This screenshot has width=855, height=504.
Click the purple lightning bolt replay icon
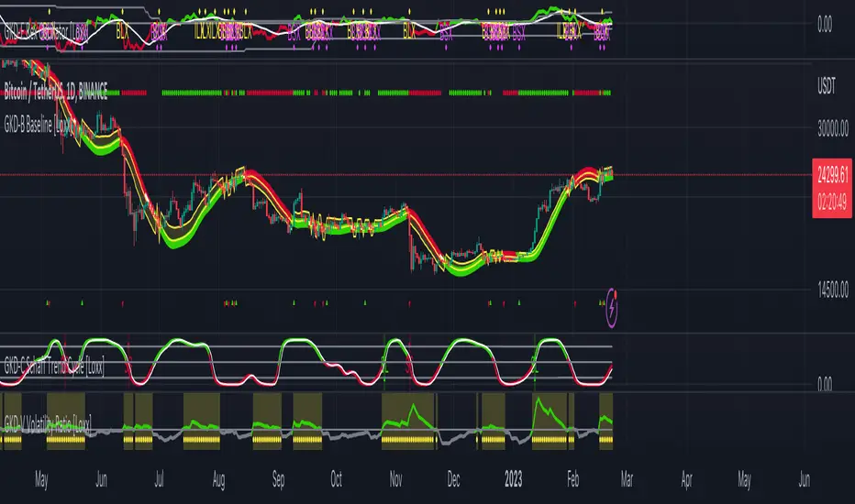click(612, 309)
